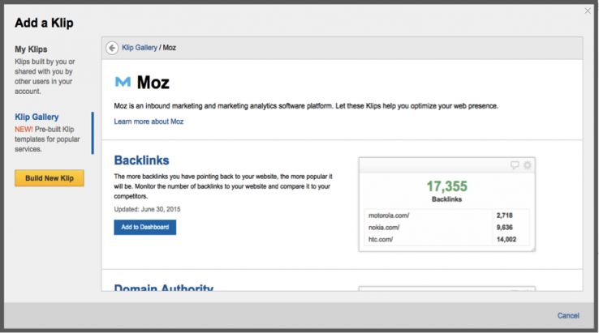This screenshot has height=333, width=599.
Task: Click the 17,355 backlinks value
Action: click(x=446, y=186)
